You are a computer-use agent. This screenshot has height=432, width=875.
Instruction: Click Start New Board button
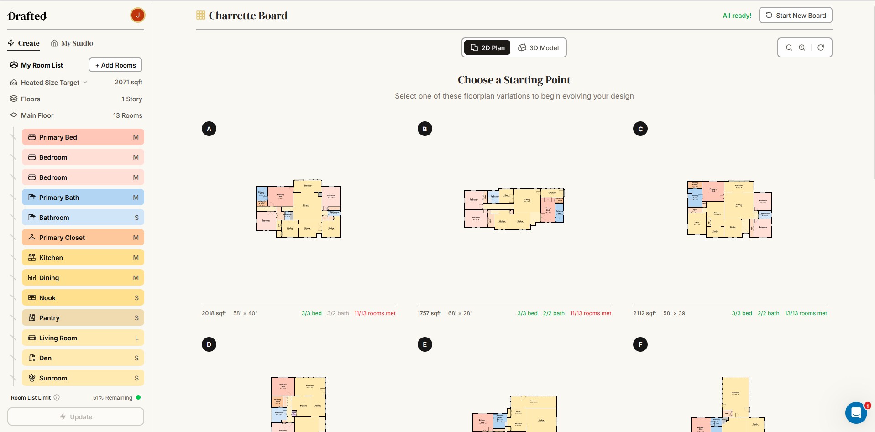click(796, 16)
